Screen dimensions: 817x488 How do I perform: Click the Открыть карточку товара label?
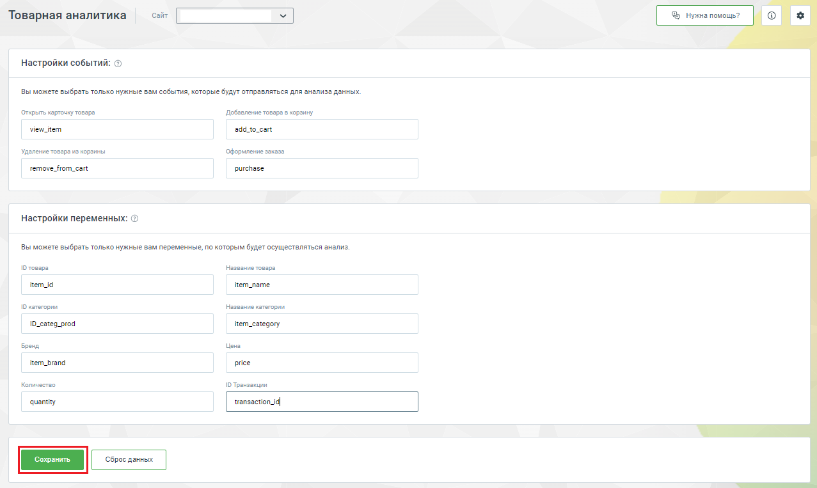click(x=58, y=113)
